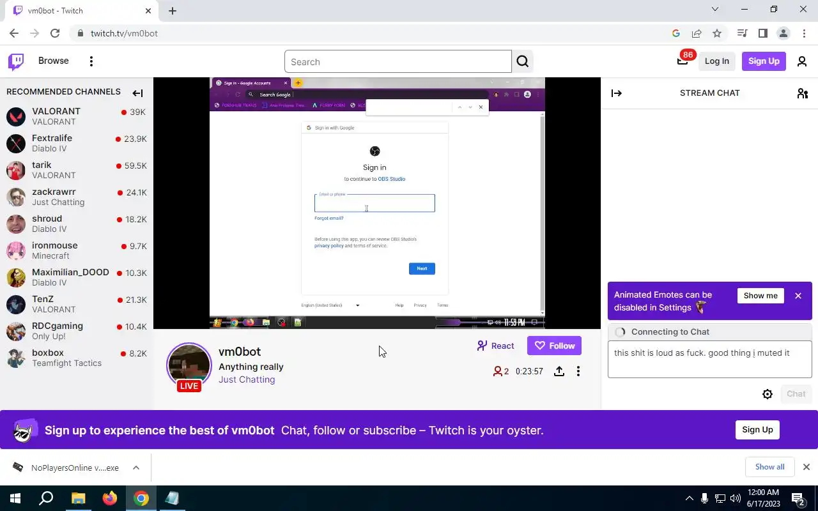
Task: Expand NoPlayersOnline download options chevron
Action: point(136,468)
